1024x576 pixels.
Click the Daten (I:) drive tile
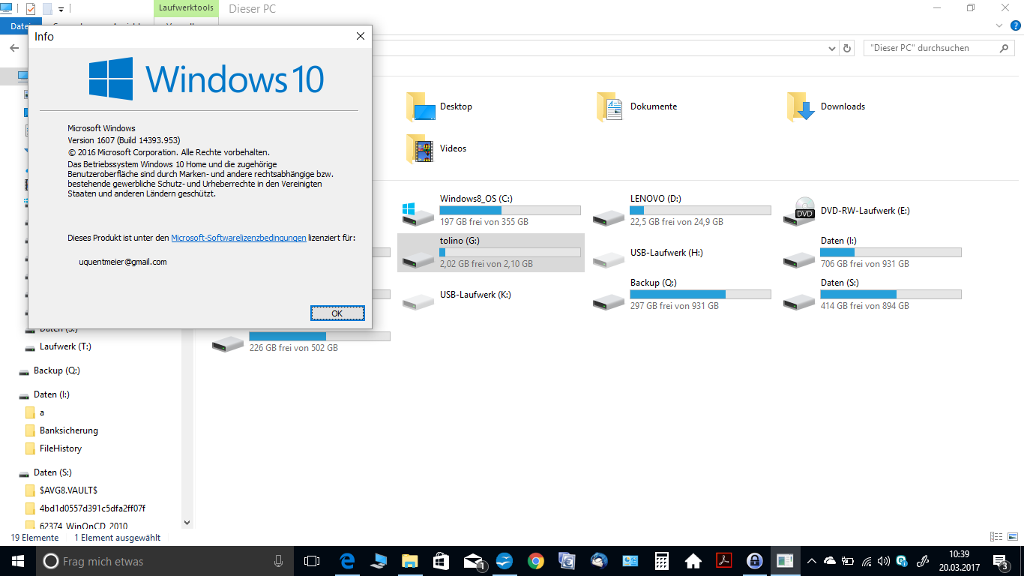pyautogui.click(x=871, y=252)
